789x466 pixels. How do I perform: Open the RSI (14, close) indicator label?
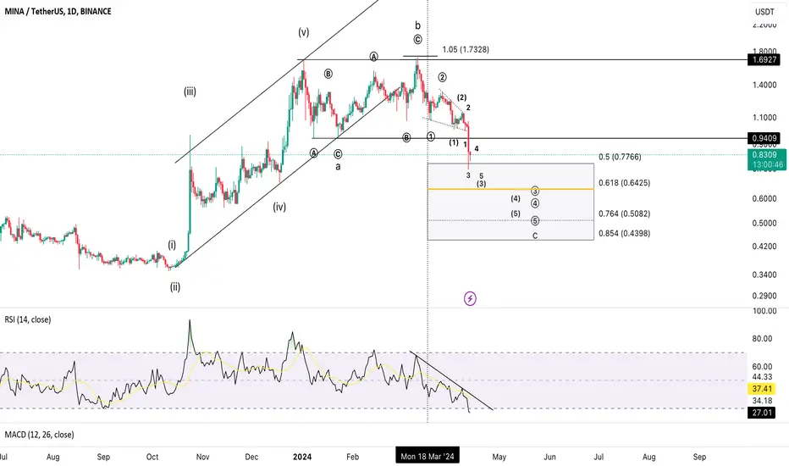click(x=28, y=319)
